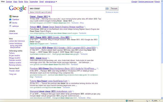
Task: Click the Masuk sign-in link
Action: pyautogui.click(x=157, y=2)
